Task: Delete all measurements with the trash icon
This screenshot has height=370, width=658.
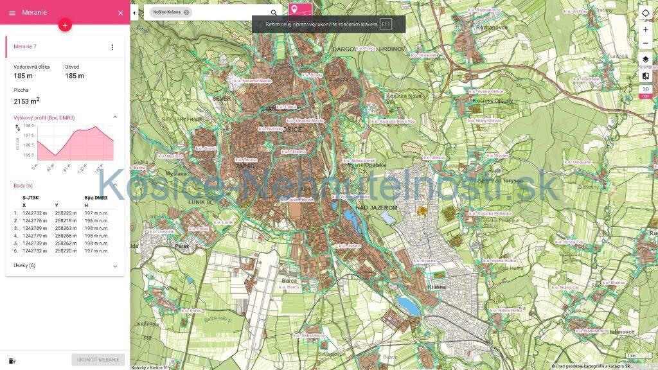Action: (x=12, y=361)
